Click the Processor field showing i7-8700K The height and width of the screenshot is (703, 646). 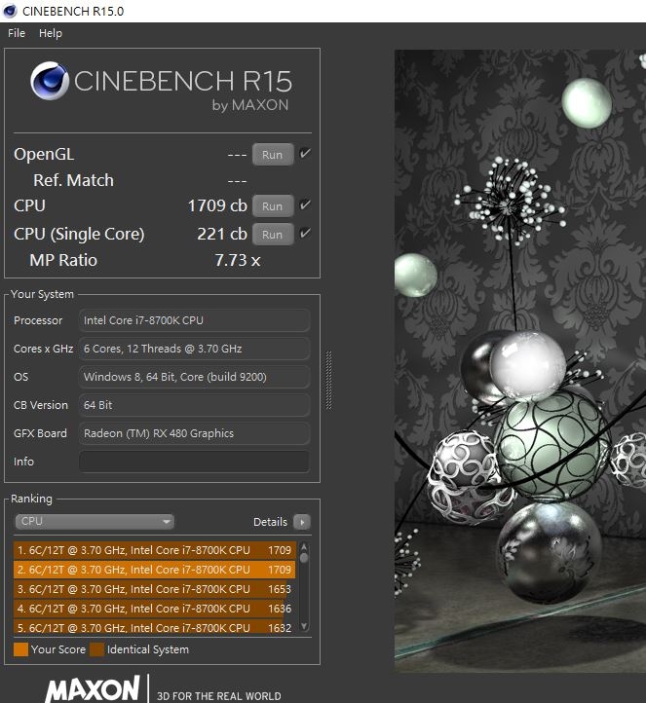click(194, 320)
